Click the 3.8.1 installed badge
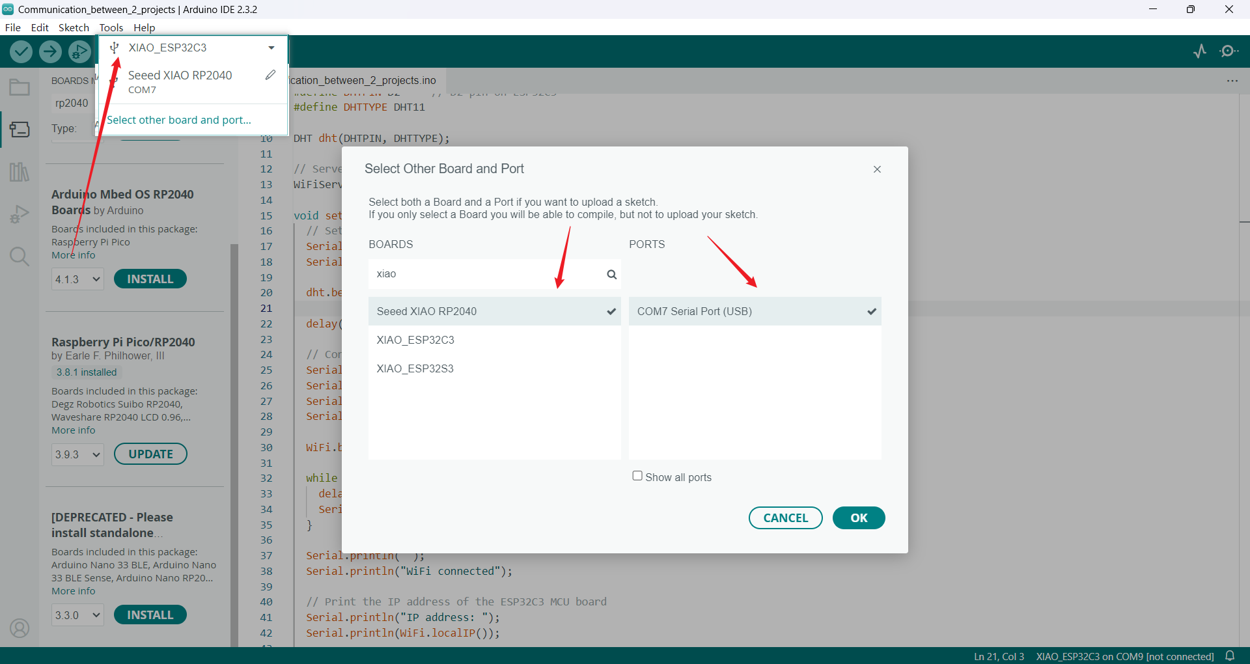This screenshot has height=664, width=1250. pos(87,372)
